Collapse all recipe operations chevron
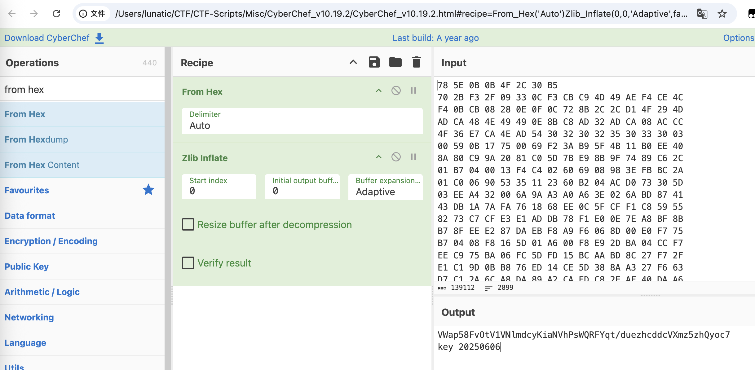Viewport: 755px width, 370px height. point(353,62)
